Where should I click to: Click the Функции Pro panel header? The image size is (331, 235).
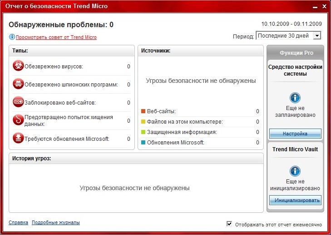coord(296,53)
